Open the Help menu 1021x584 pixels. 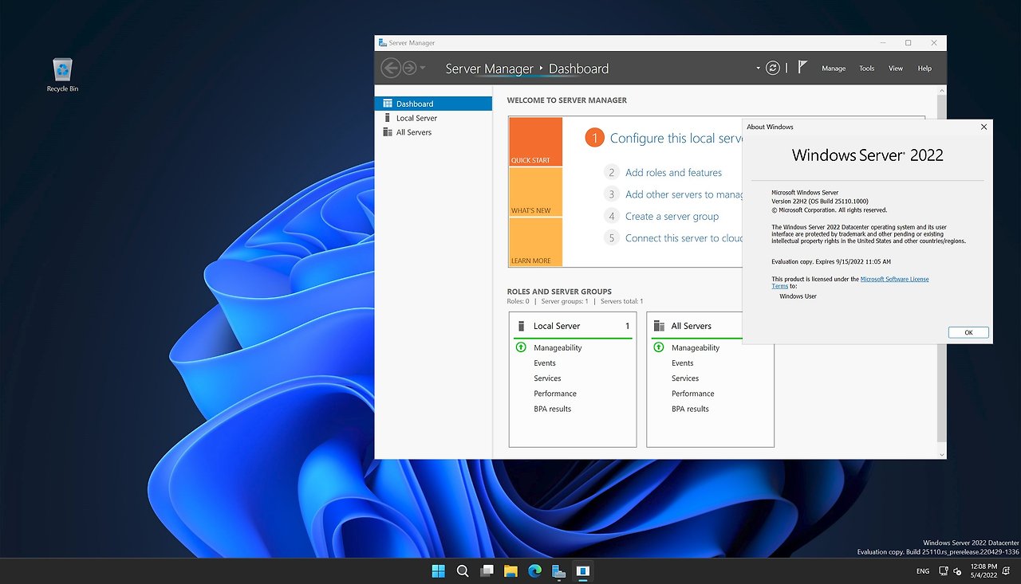(924, 69)
